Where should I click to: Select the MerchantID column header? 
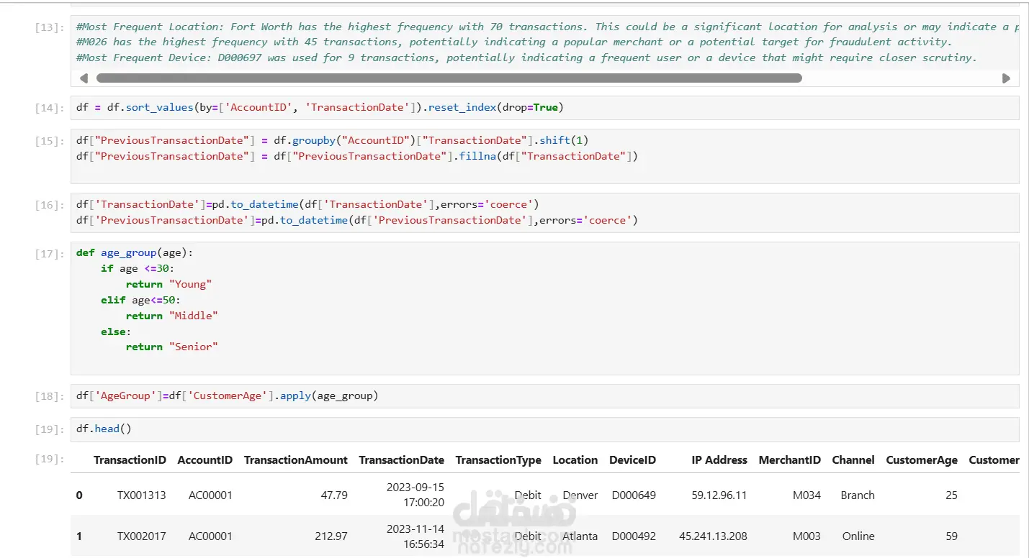(x=789, y=460)
